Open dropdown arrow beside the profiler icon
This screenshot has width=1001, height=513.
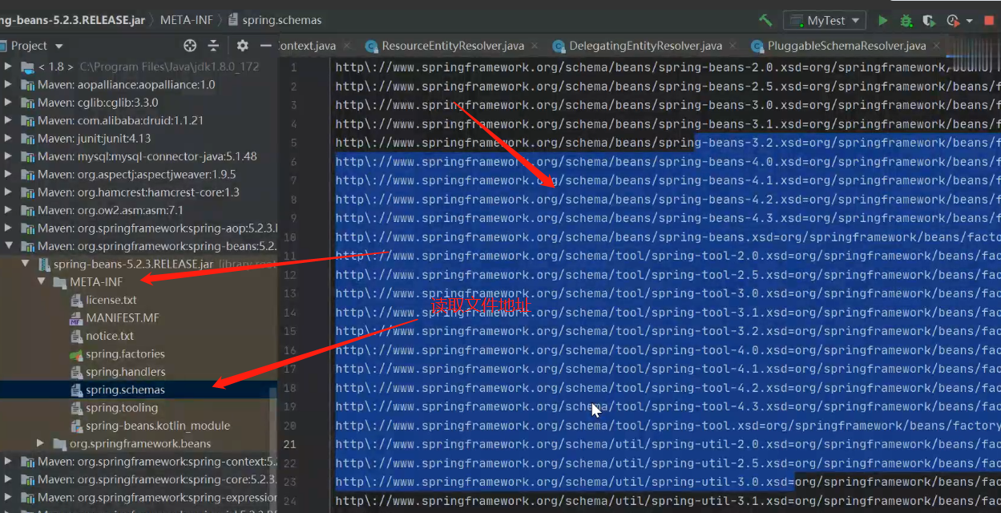click(968, 21)
